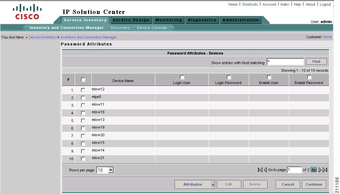Mark the checkbox for mlsw19
340x194 pixels.
83,128
